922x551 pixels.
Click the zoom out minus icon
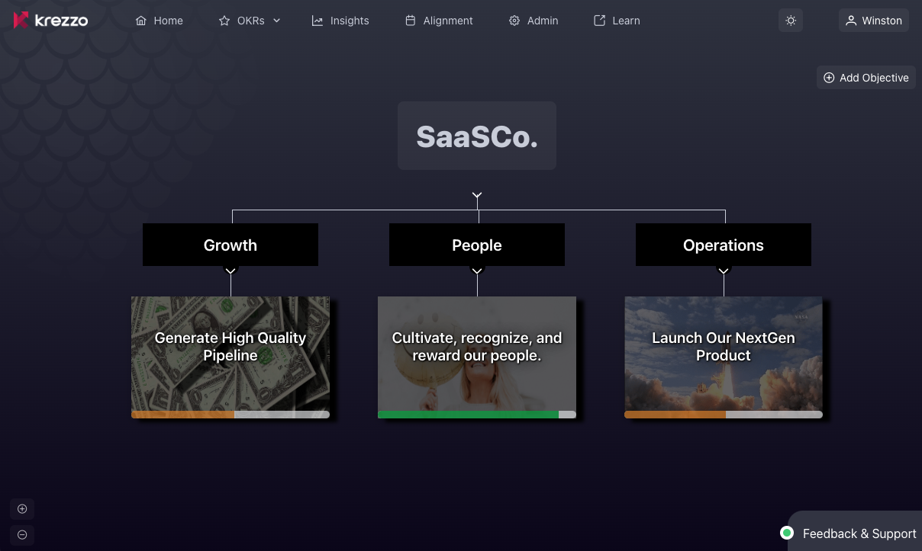click(x=22, y=535)
